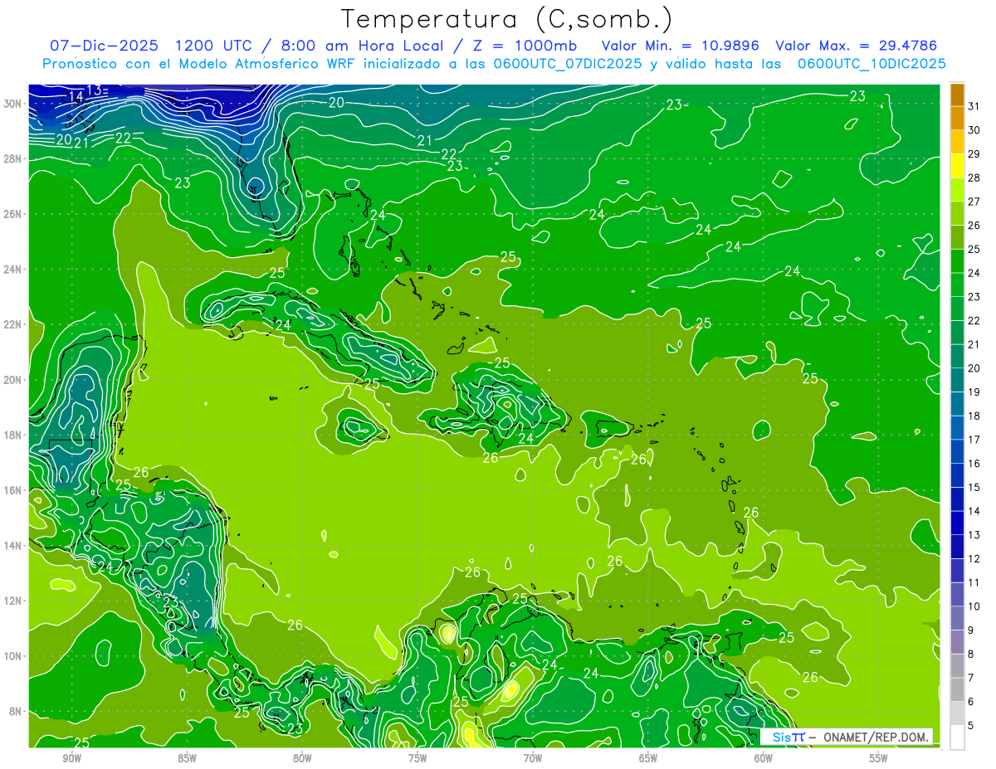996x769 pixels.
Task: Click the '17' value on the color scale
Action: click(974, 440)
